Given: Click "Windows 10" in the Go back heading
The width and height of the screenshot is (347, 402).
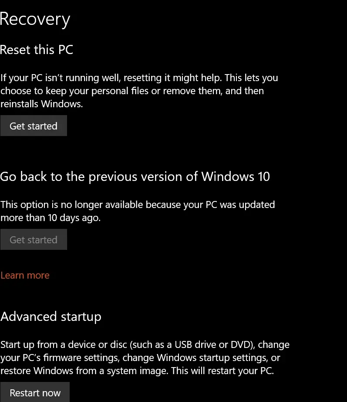Looking at the screenshot, I should (x=236, y=177).
